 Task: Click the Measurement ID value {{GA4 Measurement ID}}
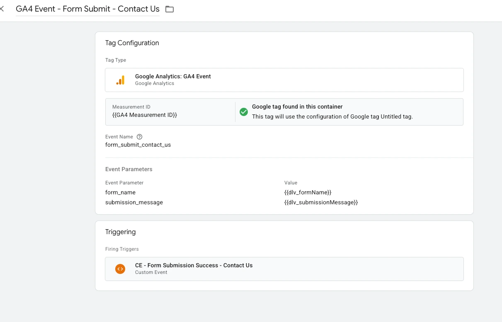click(145, 115)
